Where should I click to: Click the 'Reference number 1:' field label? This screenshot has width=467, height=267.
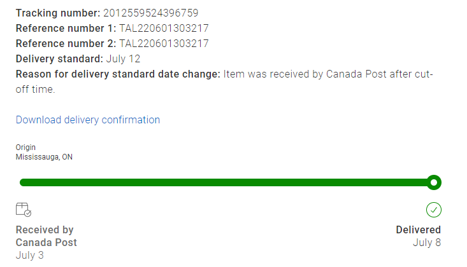point(66,29)
